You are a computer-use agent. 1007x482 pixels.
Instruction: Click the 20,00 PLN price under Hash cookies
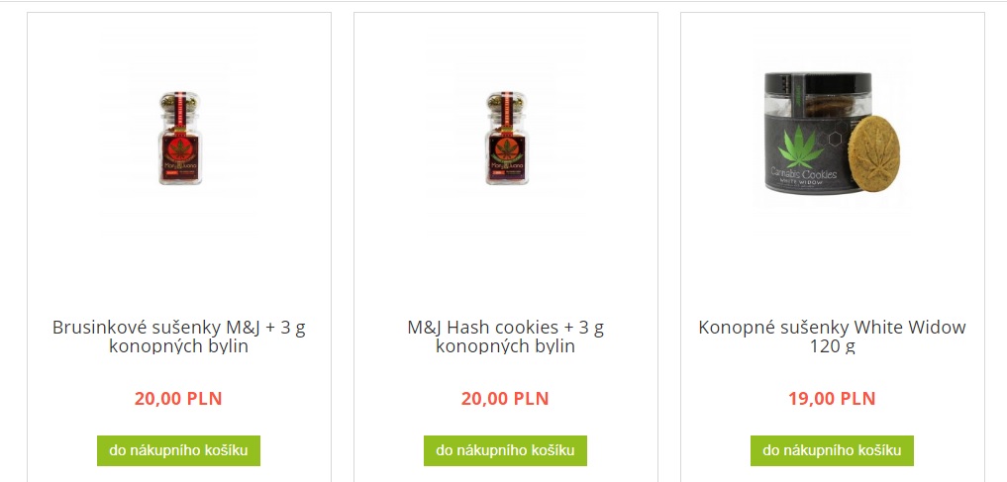505,399
